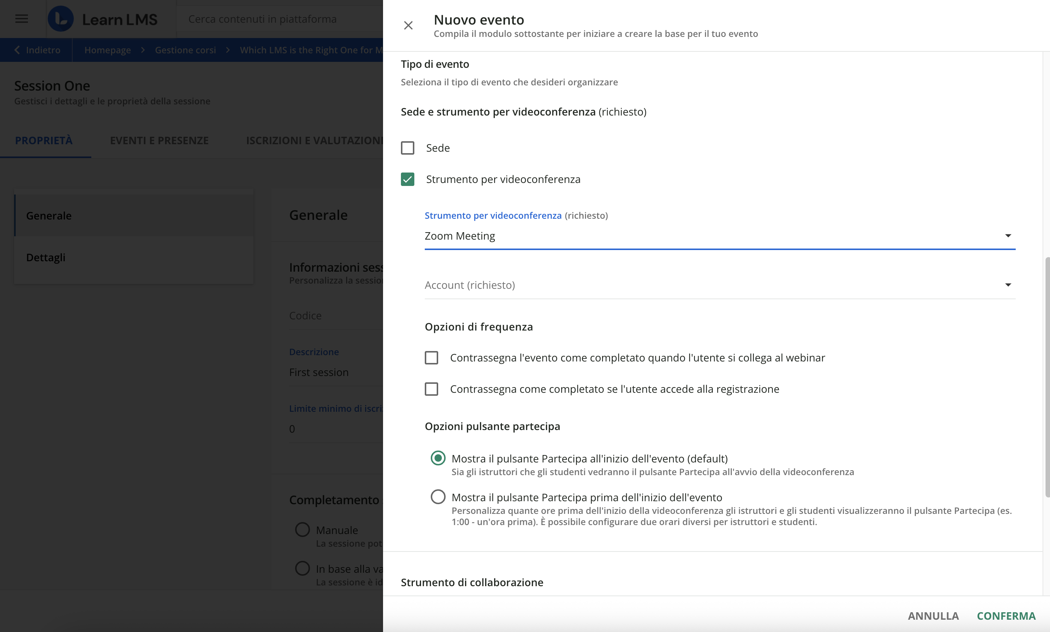Go to Gestione corsi breadcrumb
The image size is (1050, 632).
coord(185,50)
